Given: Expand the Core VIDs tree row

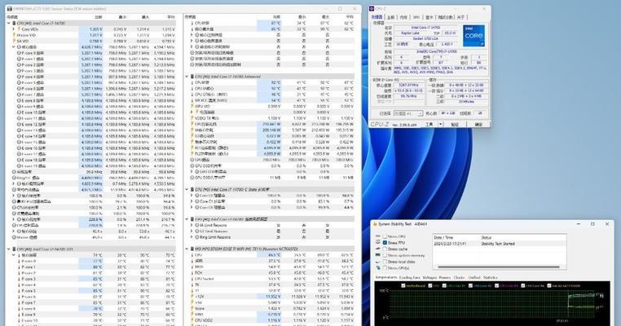Looking at the screenshot, I should click(x=14, y=29).
